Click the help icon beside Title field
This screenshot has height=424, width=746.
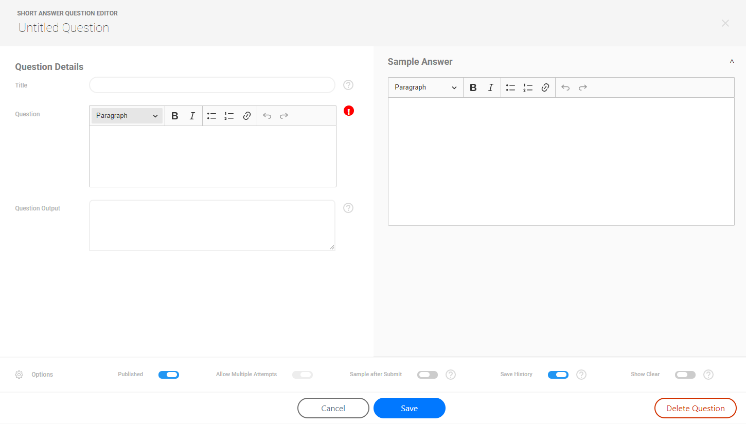click(x=348, y=85)
